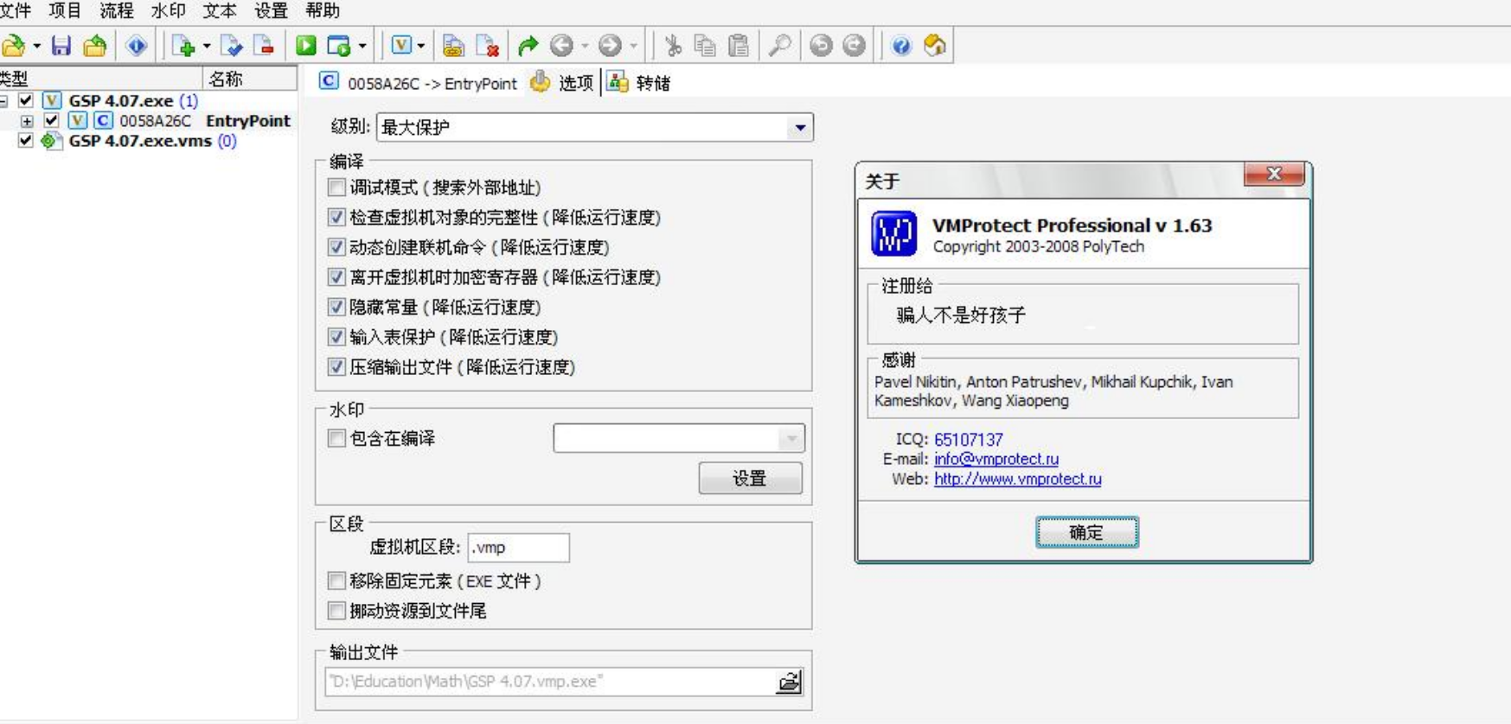Open the 文本 menu
This screenshot has width=1511, height=724.
pos(220,10)
